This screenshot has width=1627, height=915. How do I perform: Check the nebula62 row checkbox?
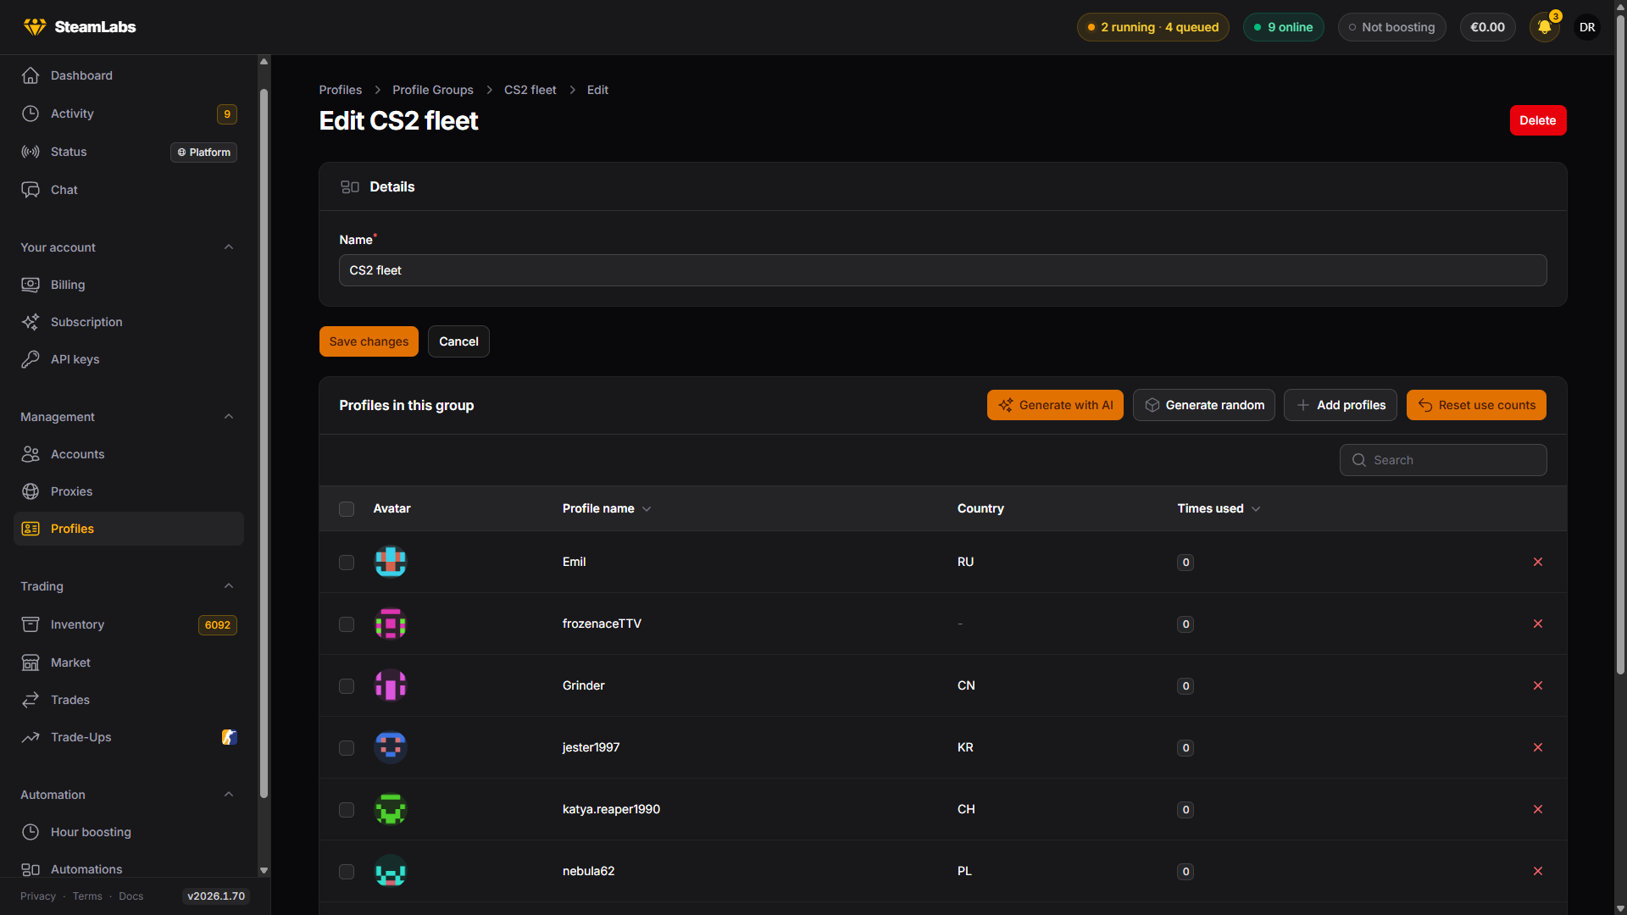(347, 872)
